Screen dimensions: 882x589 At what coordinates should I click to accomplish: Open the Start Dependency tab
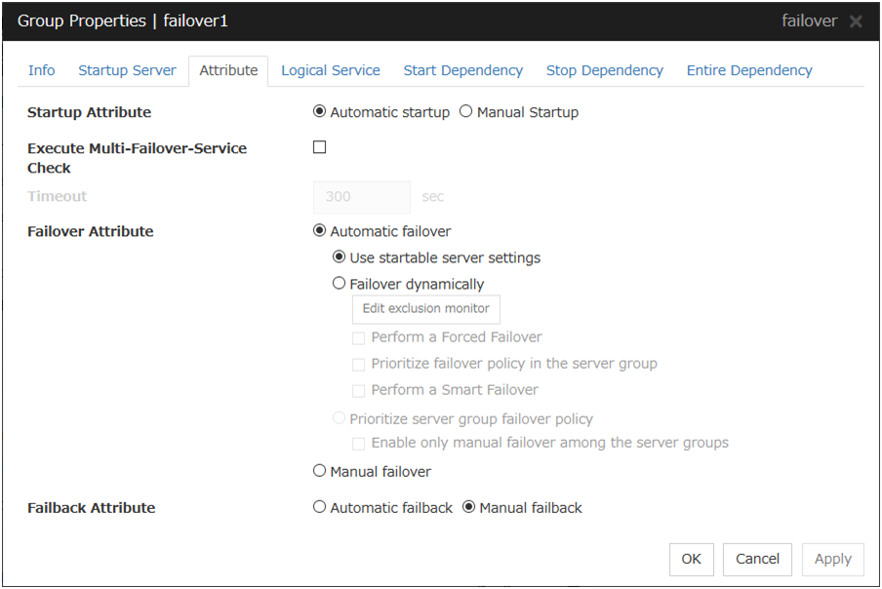point(462,70)
